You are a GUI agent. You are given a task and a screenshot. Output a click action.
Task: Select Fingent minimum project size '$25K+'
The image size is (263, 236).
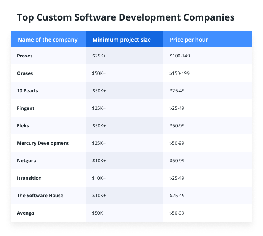99,108
